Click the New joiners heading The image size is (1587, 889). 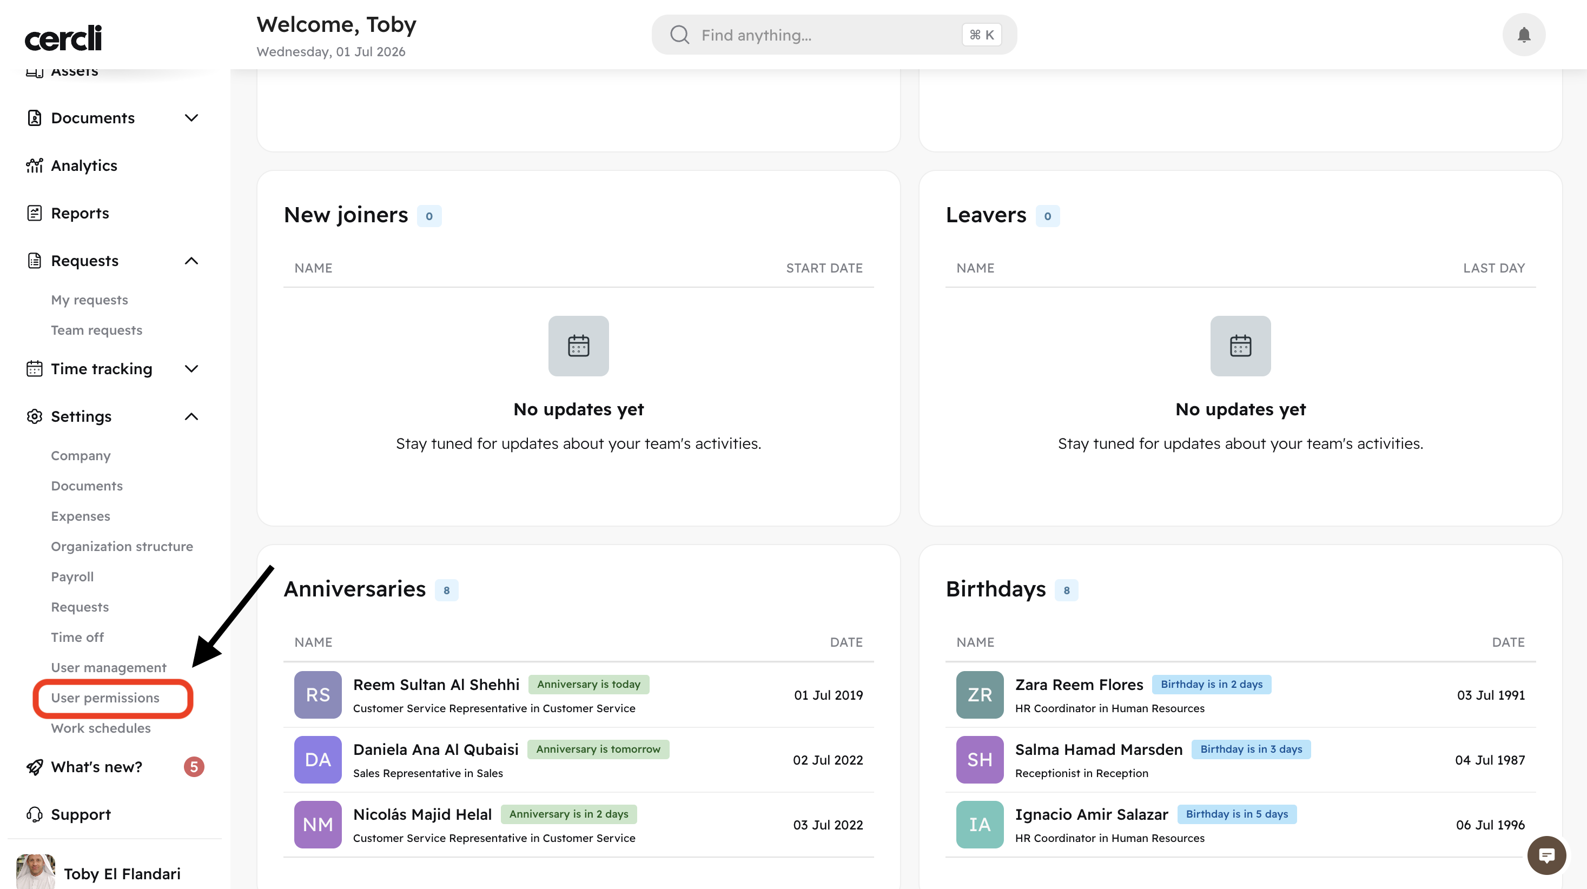[346, 215]
